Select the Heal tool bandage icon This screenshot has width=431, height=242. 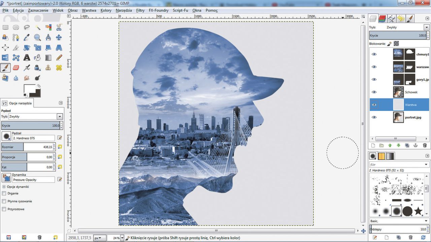[59, 68]
